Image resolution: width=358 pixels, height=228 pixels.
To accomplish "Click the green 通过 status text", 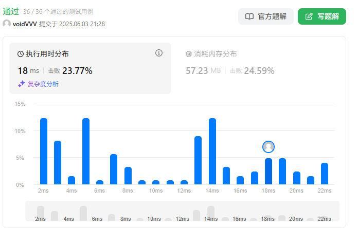I will pyautogui.click(x=11, y=11).
